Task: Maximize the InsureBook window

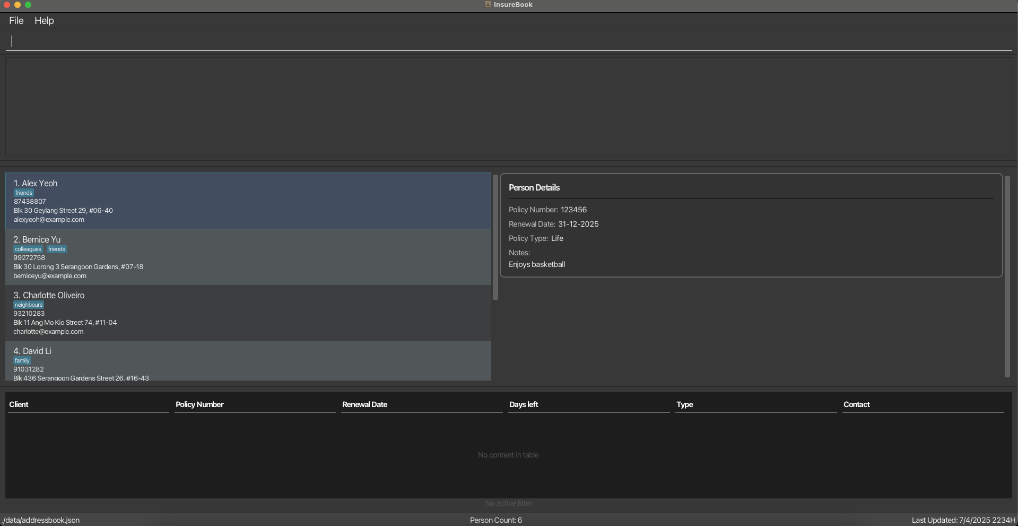Action: click(x=28, y=5)
